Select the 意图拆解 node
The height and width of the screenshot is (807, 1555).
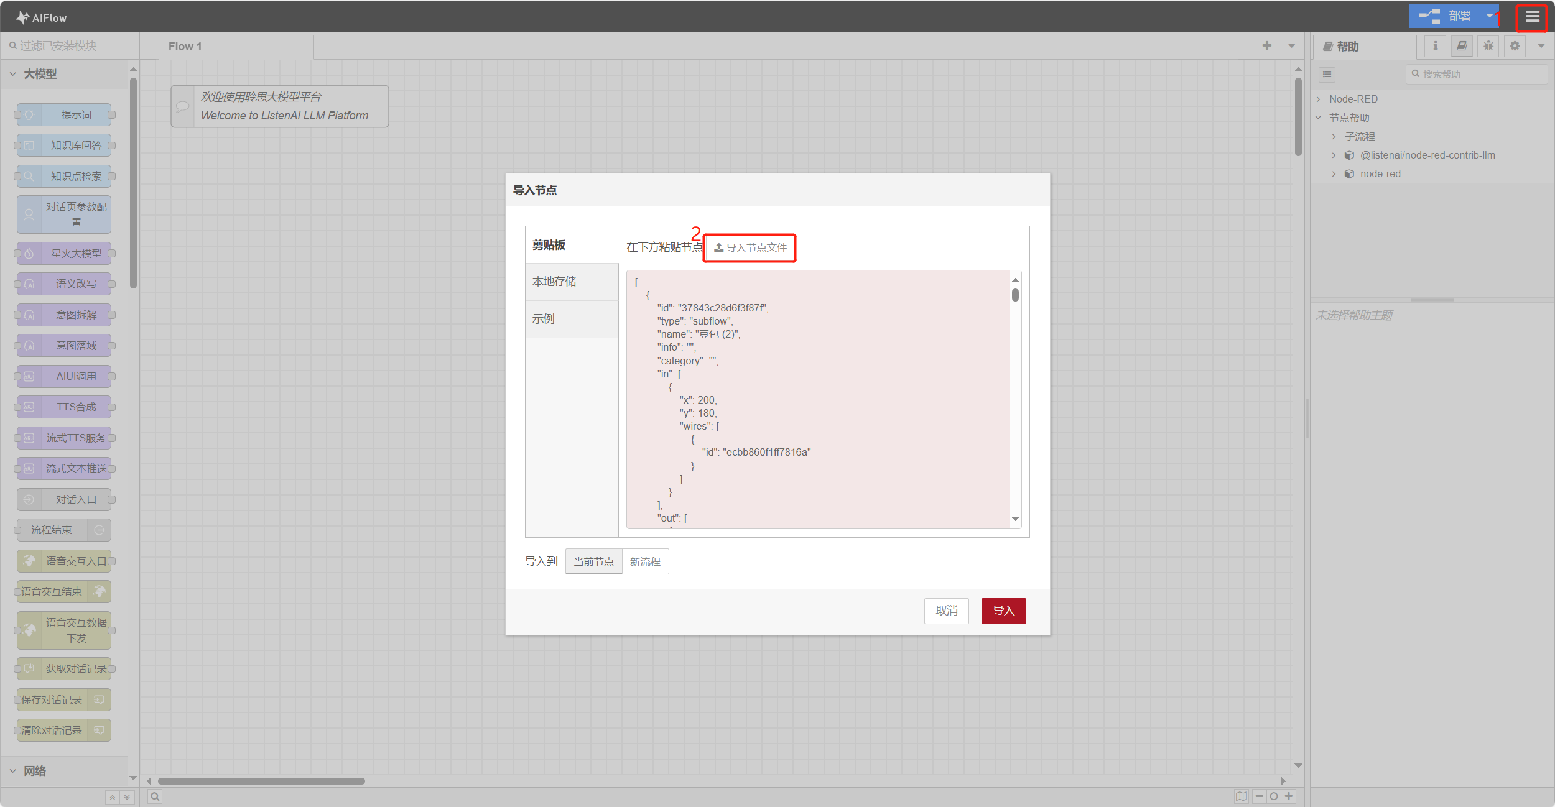[64, 315]
